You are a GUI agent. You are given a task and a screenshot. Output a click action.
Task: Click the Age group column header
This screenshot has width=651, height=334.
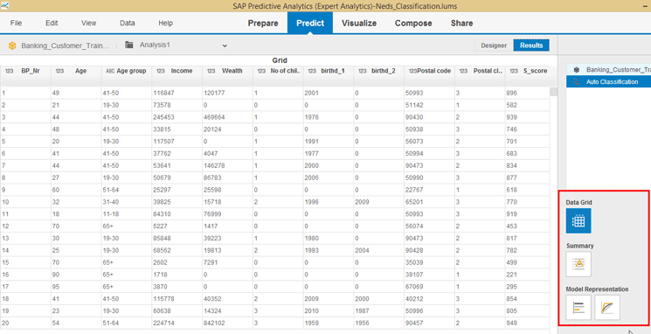(127, 71)
